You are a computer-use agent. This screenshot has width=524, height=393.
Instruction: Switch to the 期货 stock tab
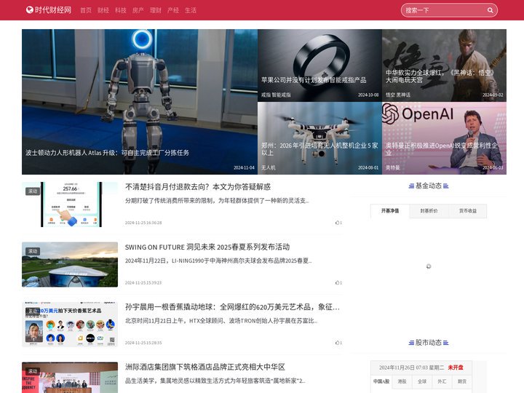coord(462,381)
